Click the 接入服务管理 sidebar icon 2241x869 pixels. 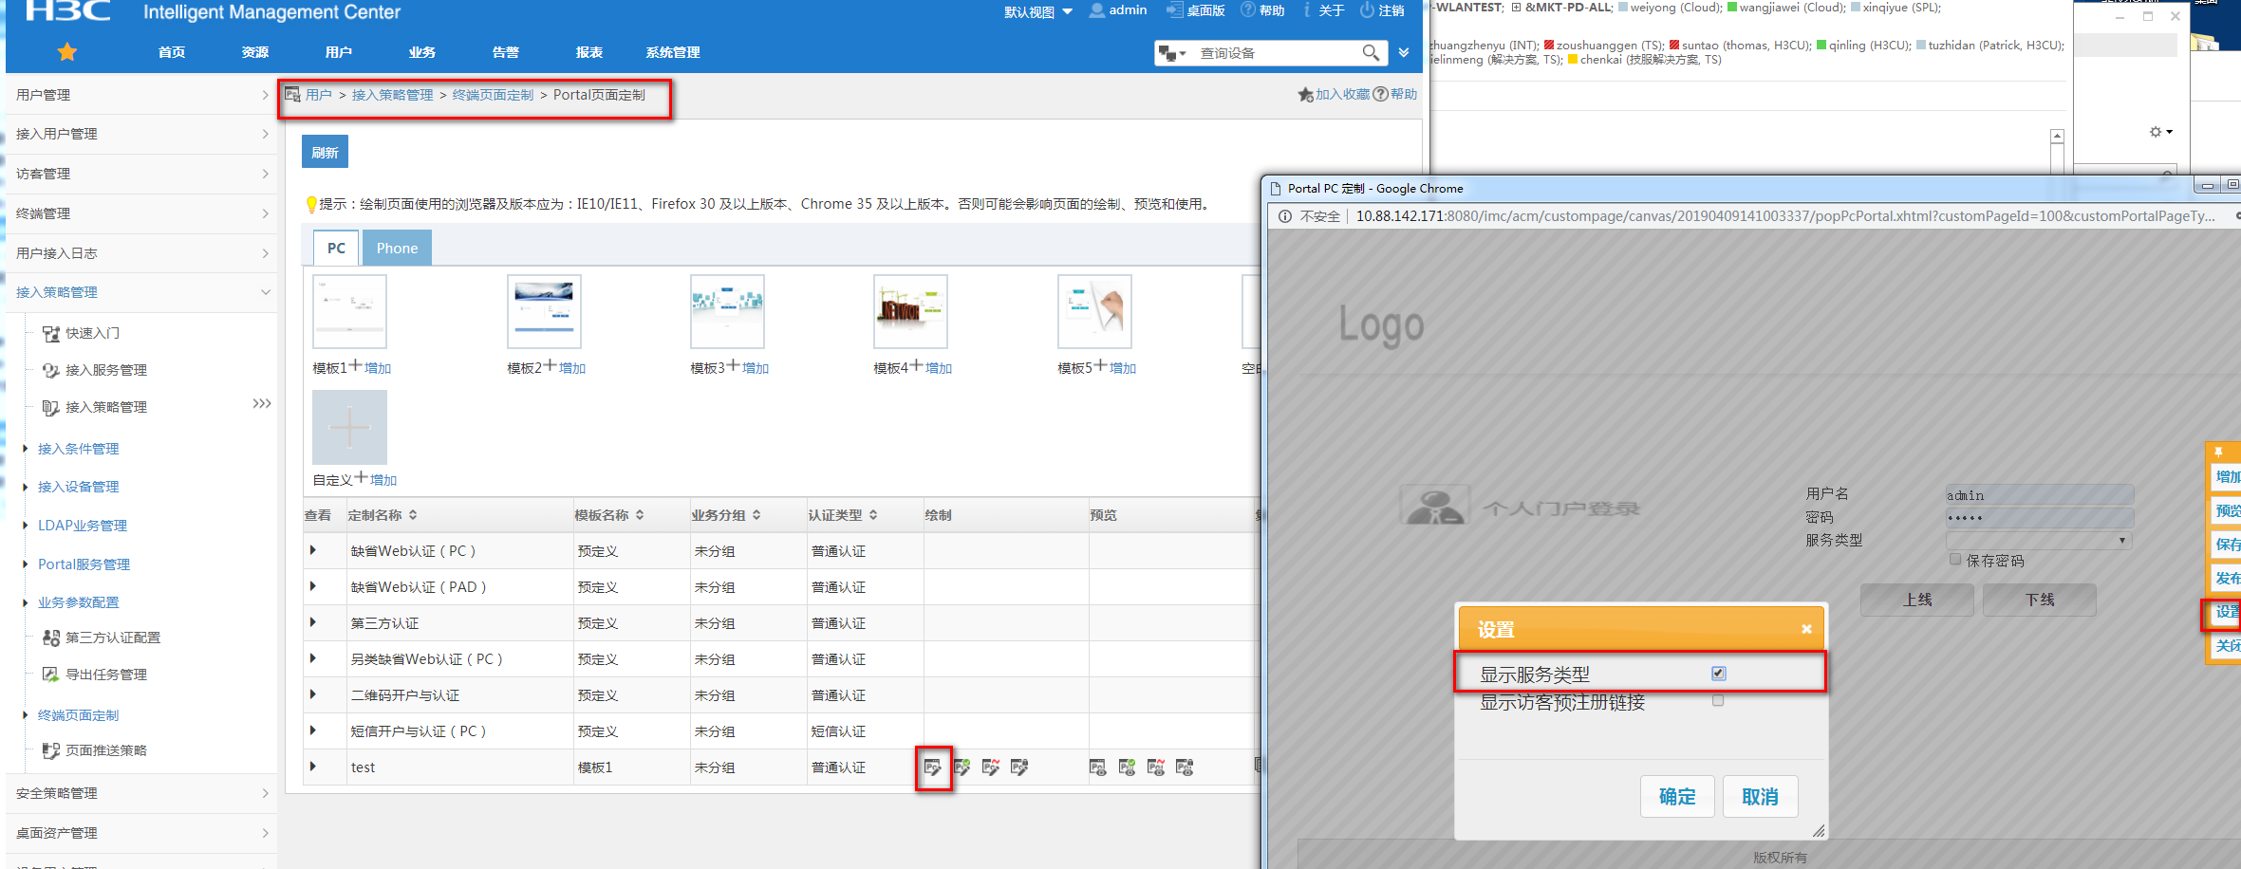click(x=51, y=371)
